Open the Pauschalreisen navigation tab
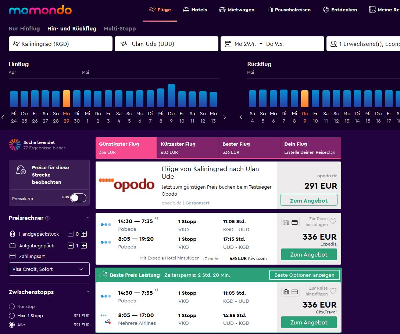Screen dimensions: 400x334 click(289, 10)
